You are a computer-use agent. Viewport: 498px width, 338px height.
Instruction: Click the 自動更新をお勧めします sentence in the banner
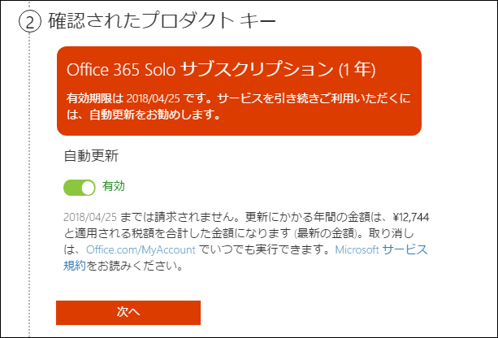pos(143,115)
